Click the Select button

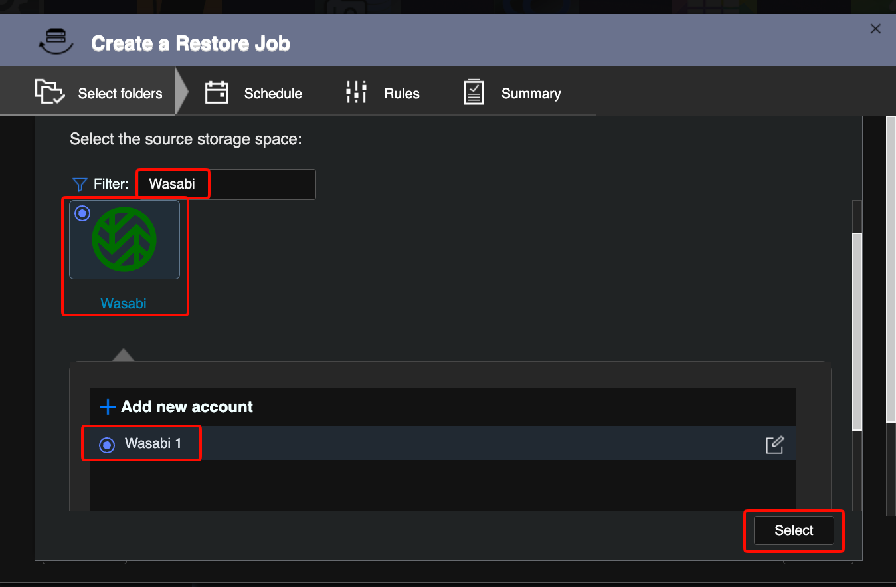pyautogui.click(x=794, y=530)
